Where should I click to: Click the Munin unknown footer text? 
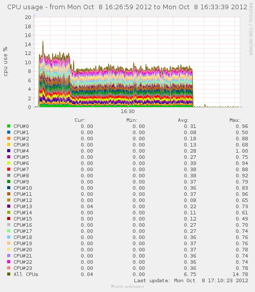click(127, 286)
